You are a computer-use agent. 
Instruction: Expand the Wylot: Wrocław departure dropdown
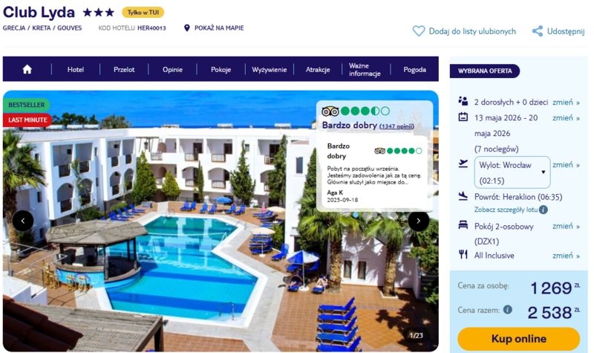click(512, 172)
